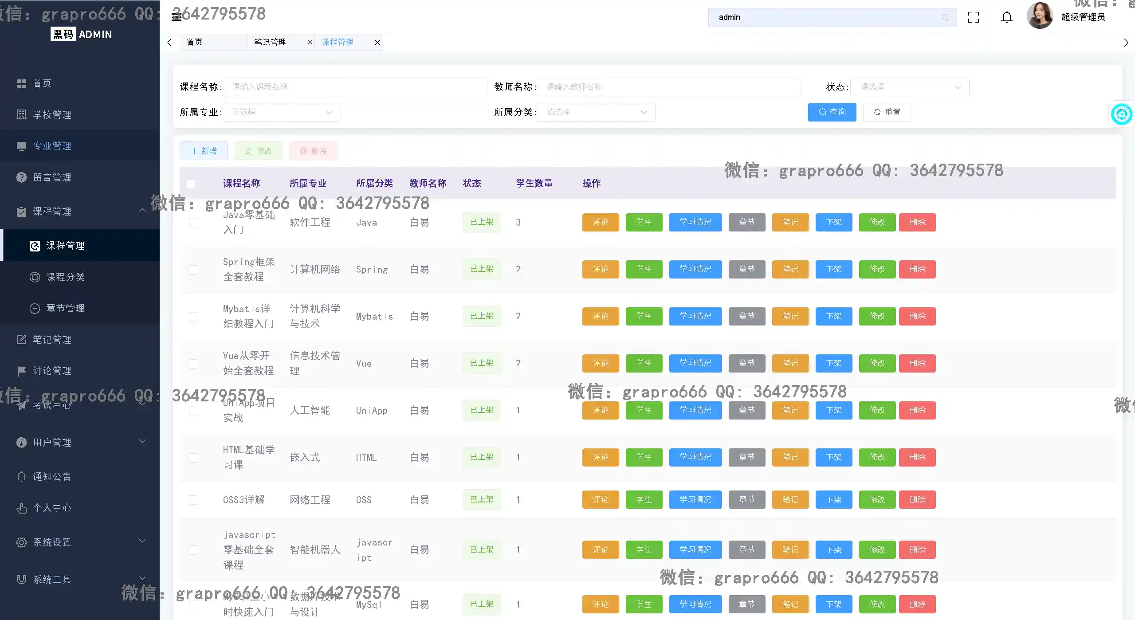Toggle fullscreen mode icon
Image resolution: width=1135 pixels, height=620 pixels.
[973, 17]
